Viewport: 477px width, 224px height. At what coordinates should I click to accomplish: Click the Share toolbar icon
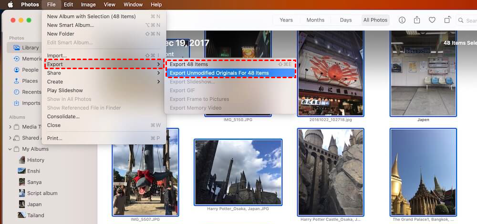417,20
